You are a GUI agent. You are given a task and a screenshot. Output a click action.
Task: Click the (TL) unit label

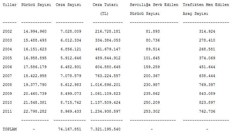(x=104, y=14)
